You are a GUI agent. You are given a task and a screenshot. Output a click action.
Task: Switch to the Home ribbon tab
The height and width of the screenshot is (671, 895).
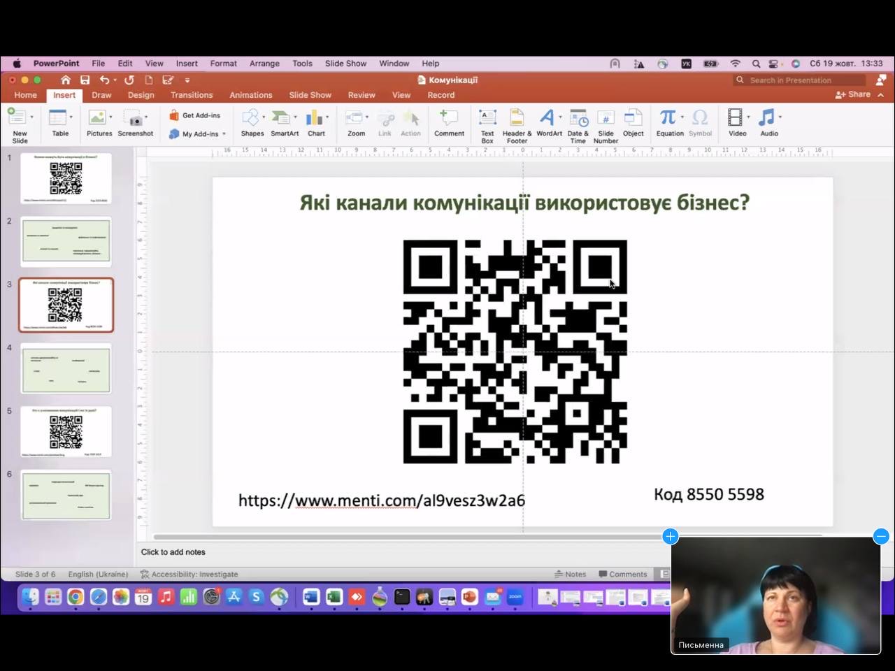click(25, 95)
